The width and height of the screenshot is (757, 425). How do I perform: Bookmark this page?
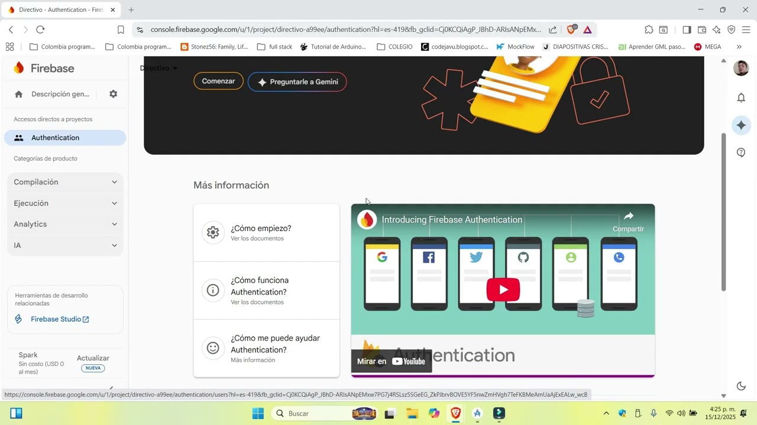click(121, 30)
